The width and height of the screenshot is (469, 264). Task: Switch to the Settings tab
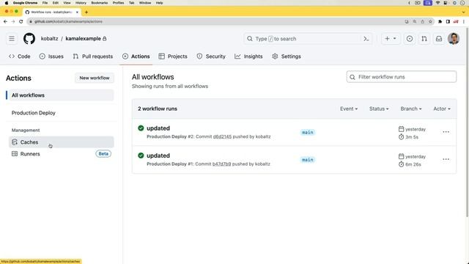point(287,56)
